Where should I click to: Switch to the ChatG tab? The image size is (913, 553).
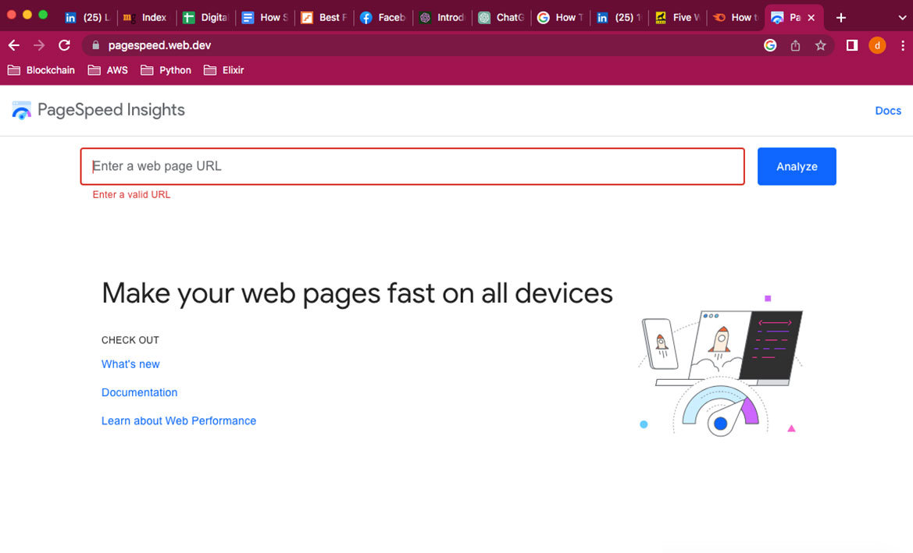pos(501,18)
